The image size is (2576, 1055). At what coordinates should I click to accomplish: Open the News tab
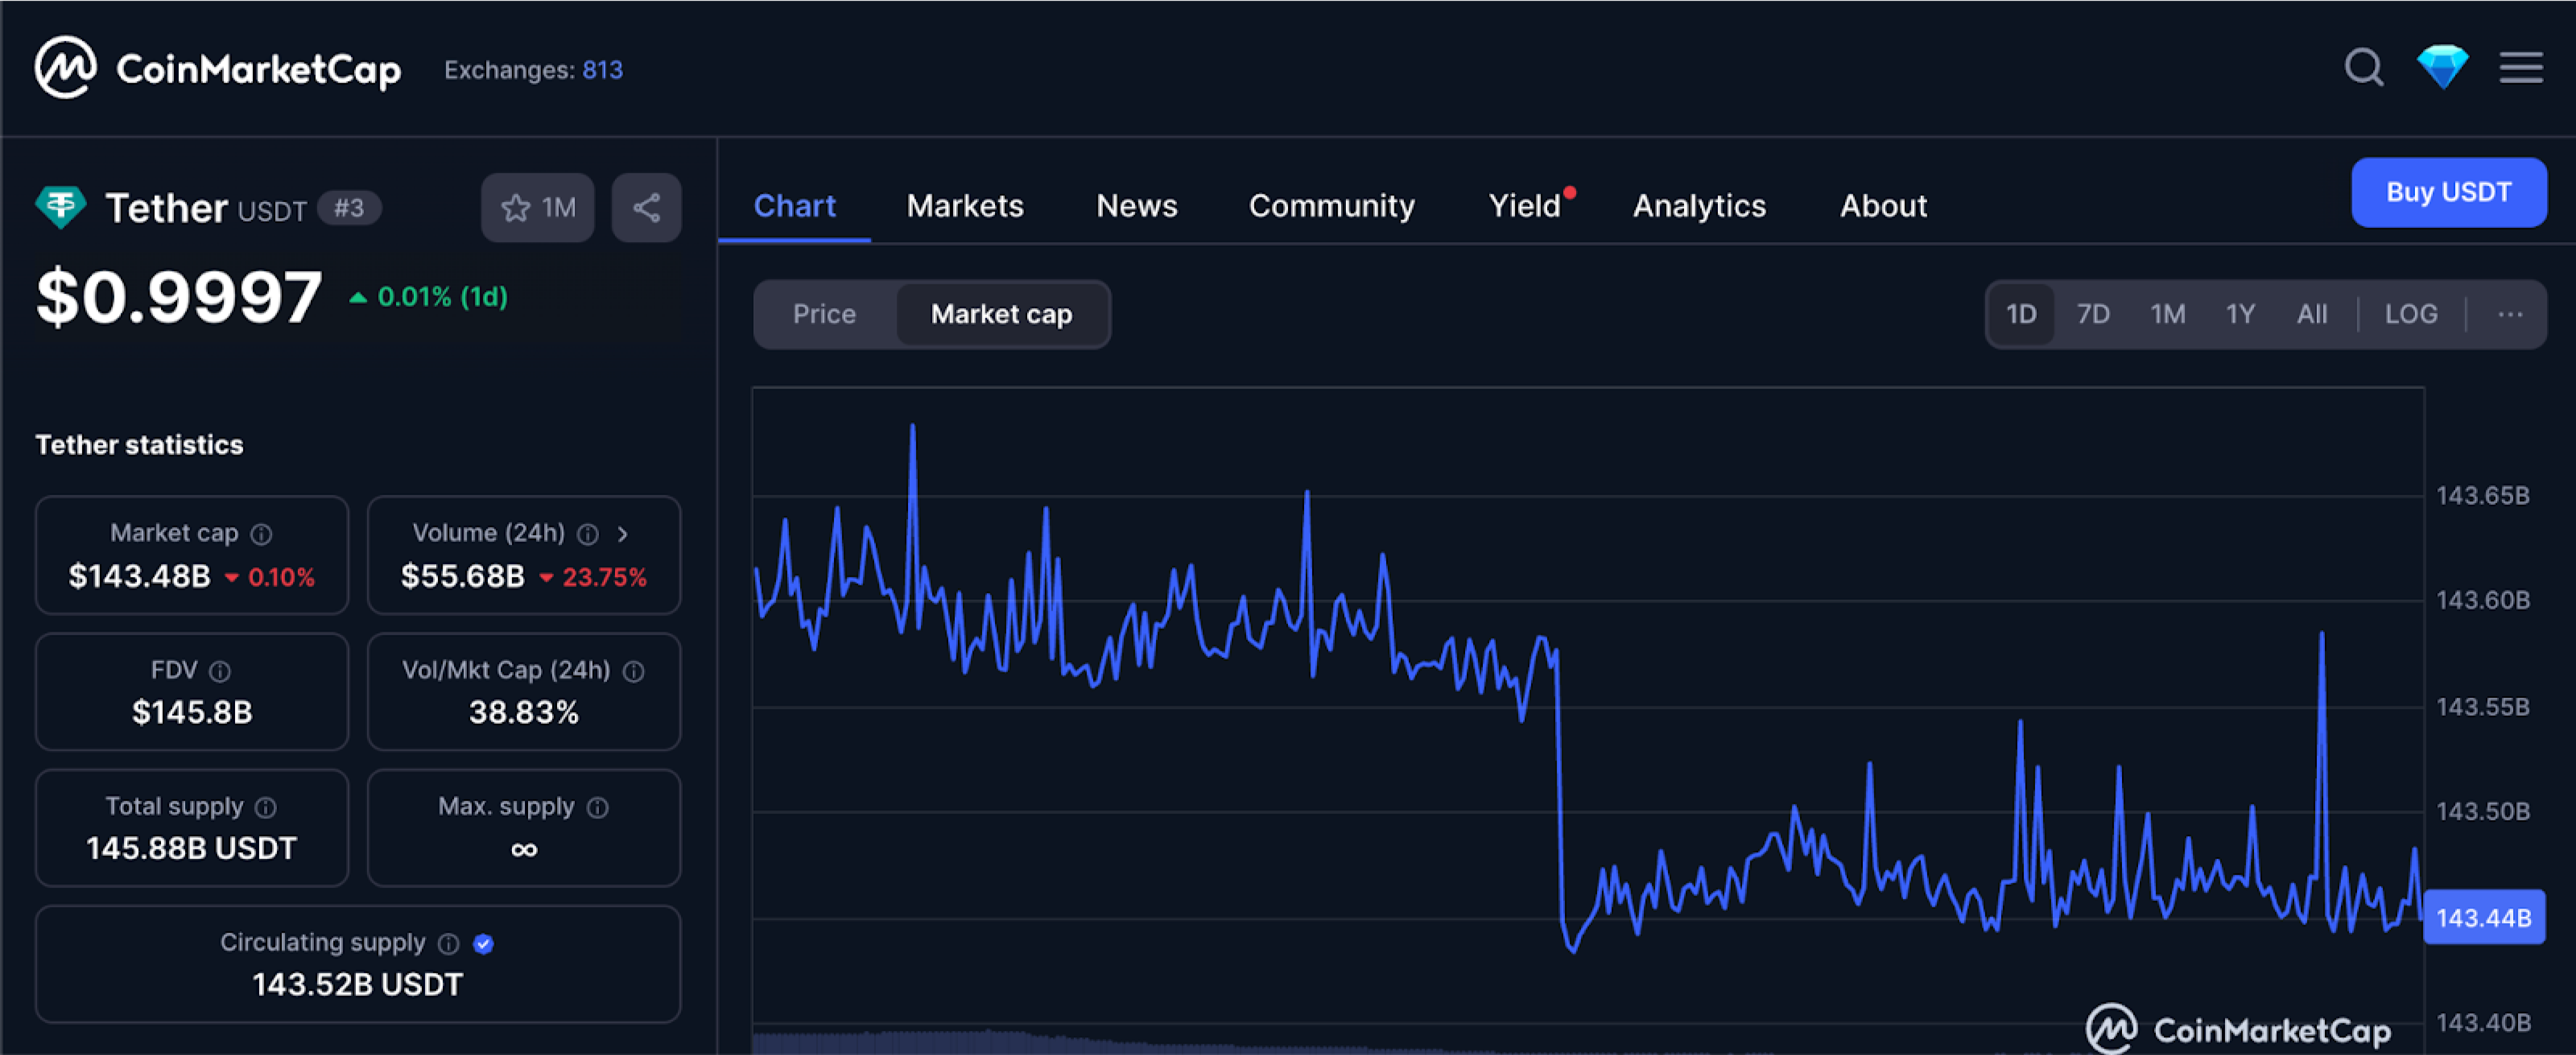click(x=1136, y=206)
